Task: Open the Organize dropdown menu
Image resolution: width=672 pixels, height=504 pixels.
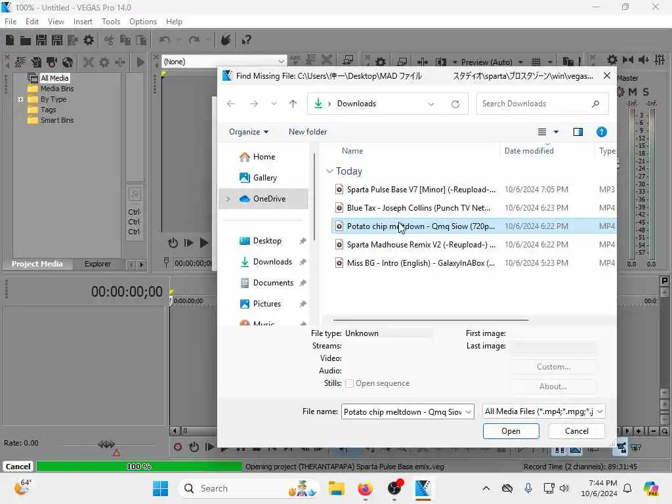Action: pyautogui.click(x=249, y=132)
